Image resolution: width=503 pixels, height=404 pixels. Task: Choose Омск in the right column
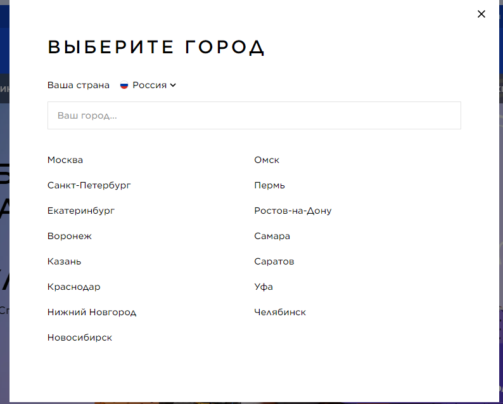(267, 160)
